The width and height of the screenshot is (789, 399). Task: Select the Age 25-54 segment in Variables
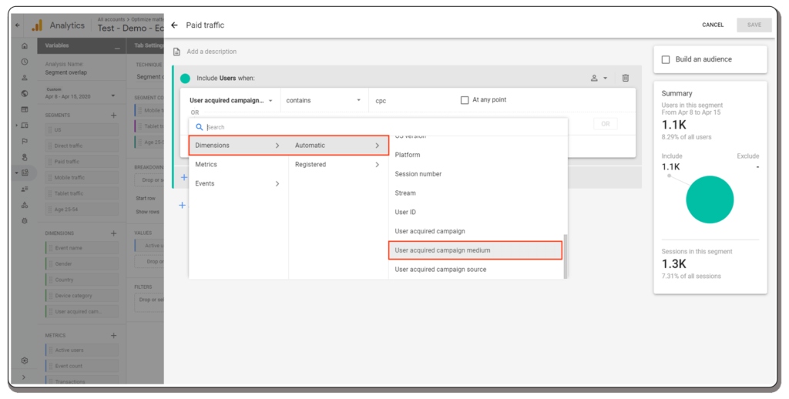tap(82, 210)
